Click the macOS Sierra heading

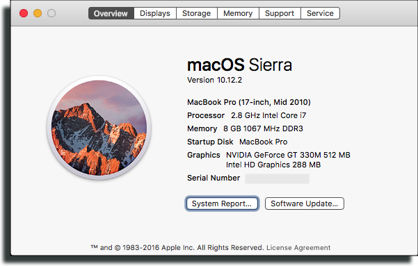tap(239, 65)
